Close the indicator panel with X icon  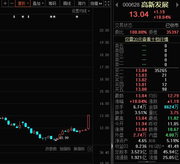90,149
